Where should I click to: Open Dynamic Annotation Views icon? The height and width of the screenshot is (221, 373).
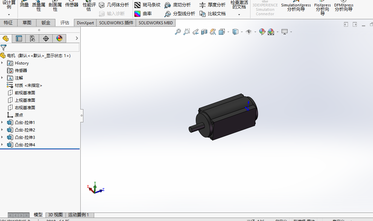tap(213, 32)
